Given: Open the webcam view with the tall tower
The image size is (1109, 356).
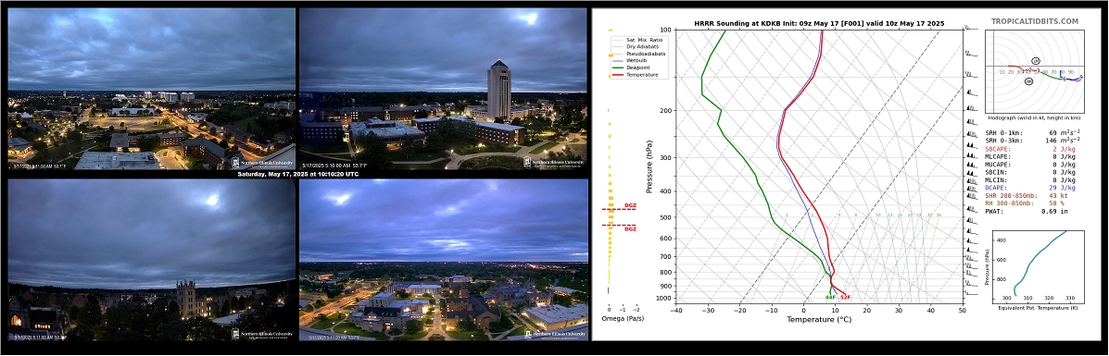Looking at the screenshot, I should [444, 89].
